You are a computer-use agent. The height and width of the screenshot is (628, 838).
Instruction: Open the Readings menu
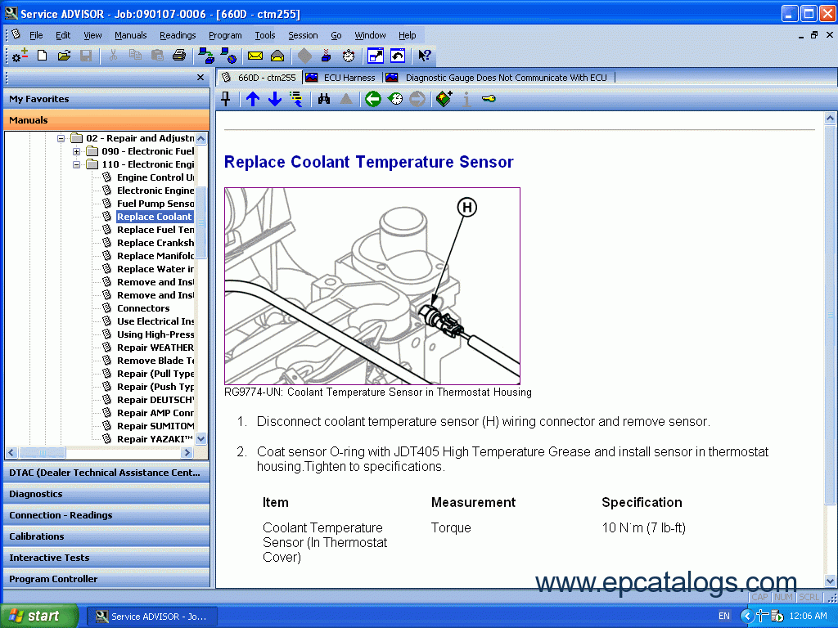[178, 35]
